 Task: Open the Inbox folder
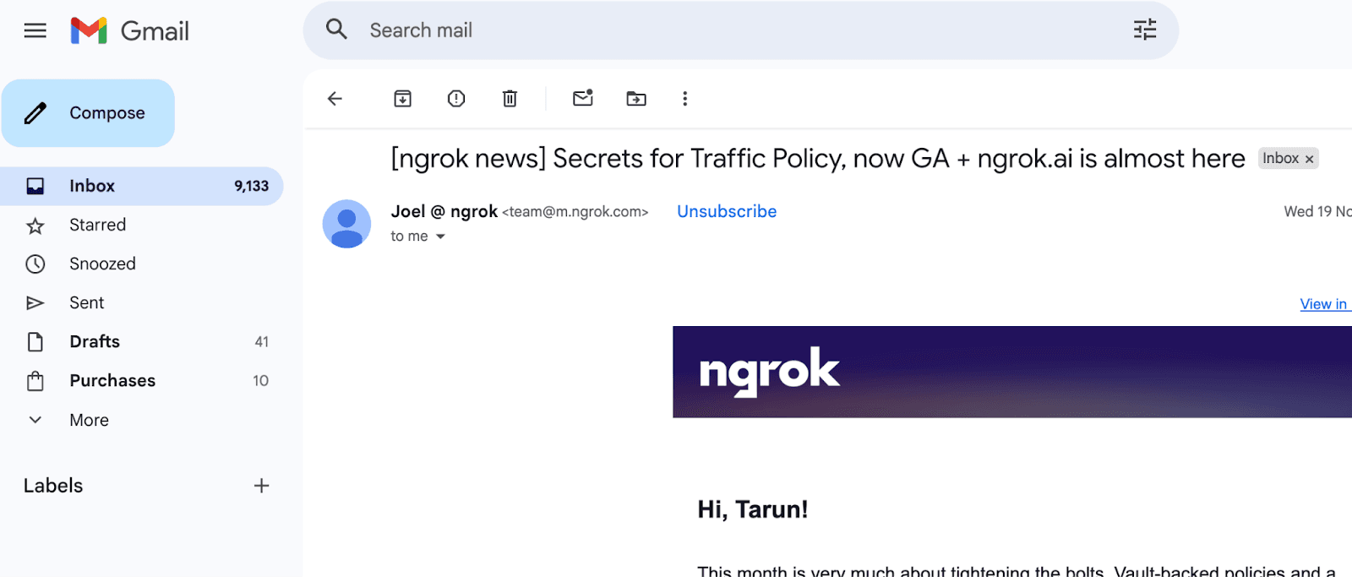click(141, 186)
